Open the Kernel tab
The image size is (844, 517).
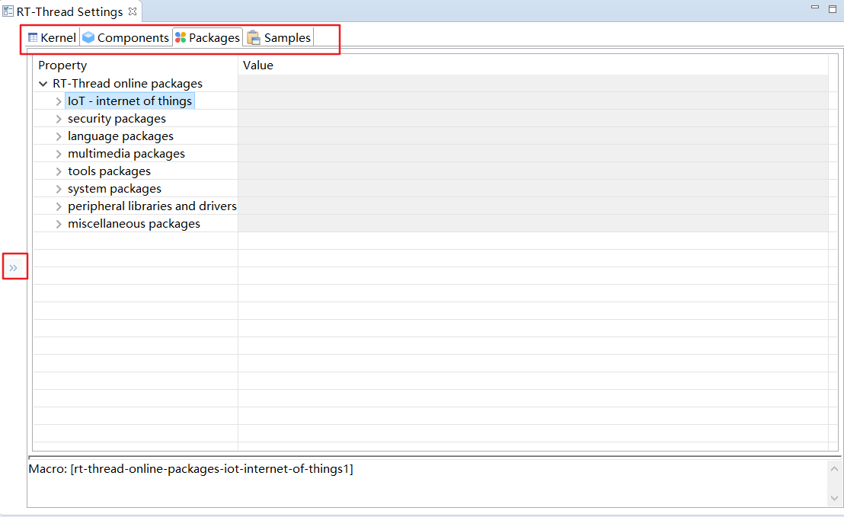[x=53, y=37]
